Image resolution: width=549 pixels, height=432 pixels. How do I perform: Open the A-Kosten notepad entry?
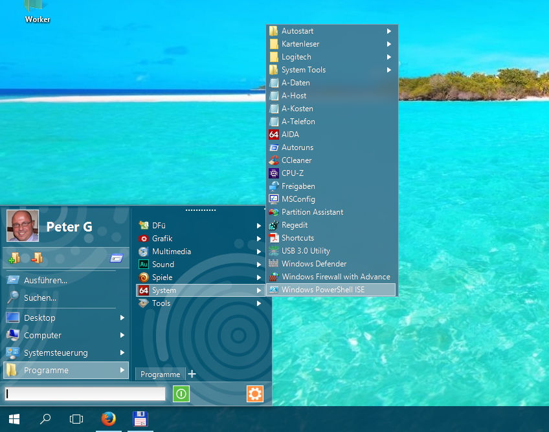click(332, 109)
